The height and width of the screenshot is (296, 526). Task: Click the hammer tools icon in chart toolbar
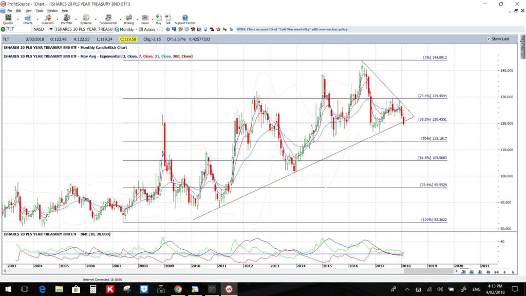[x=193, y=29]
